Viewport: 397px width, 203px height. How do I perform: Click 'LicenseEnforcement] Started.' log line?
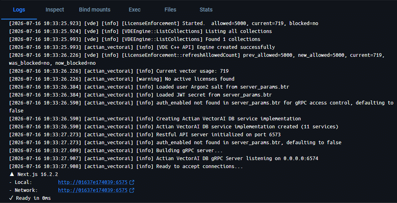point(164,23)
